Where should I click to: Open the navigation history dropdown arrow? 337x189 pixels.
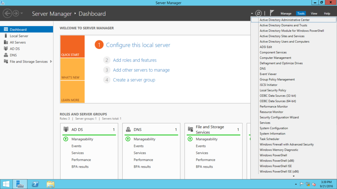click(22, 13)
